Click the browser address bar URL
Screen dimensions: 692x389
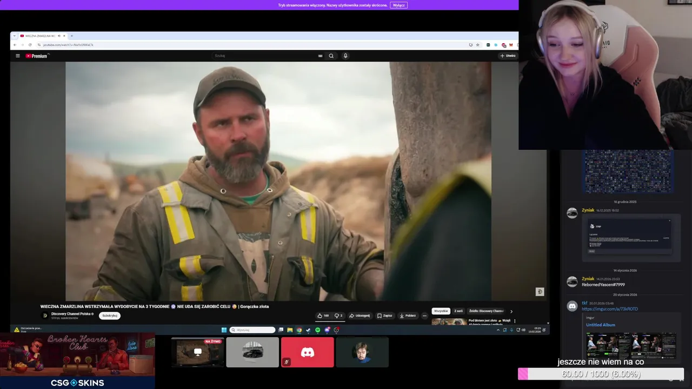click(69, 45)
